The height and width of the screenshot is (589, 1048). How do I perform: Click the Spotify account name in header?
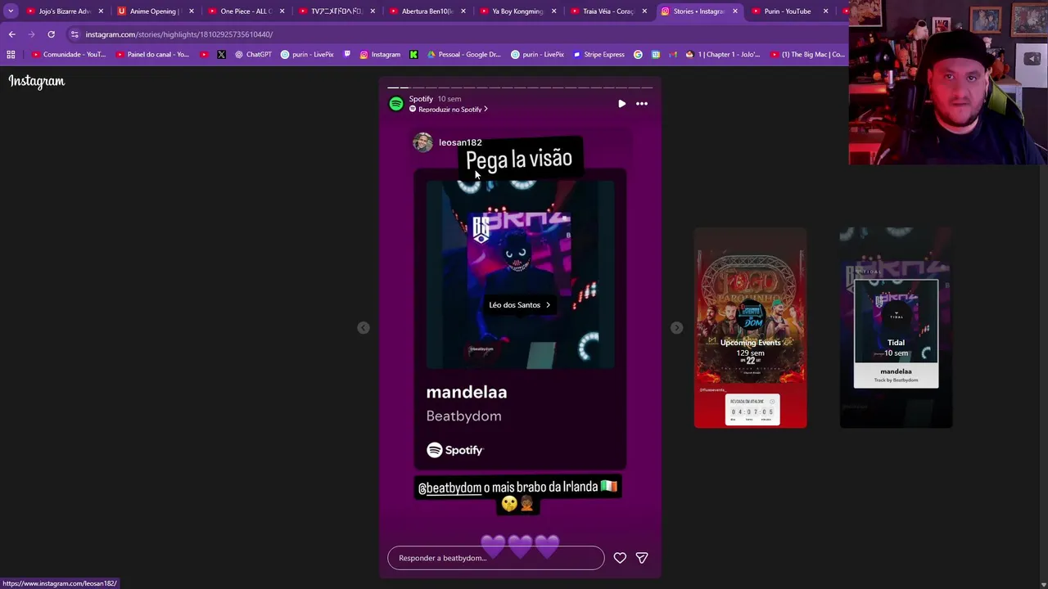tap(421, 99)
